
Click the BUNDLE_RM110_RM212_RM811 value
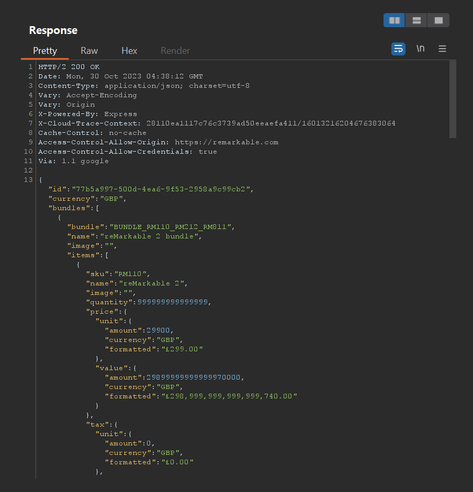(170, 227)
